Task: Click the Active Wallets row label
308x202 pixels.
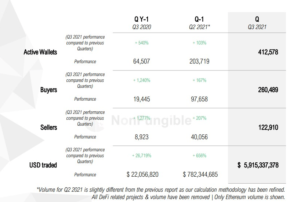Action: [x=40, y=52]
